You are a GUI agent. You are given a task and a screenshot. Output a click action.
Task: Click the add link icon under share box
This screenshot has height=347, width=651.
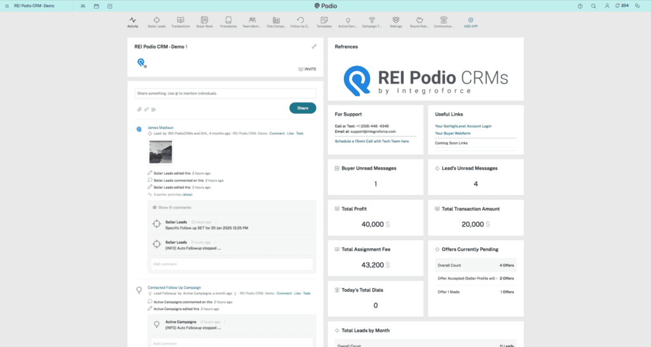point(147,109)
